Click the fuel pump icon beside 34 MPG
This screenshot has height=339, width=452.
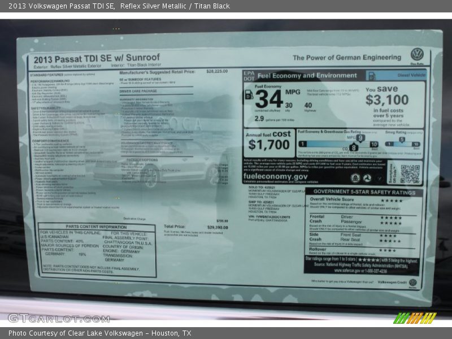coord(248,96)
